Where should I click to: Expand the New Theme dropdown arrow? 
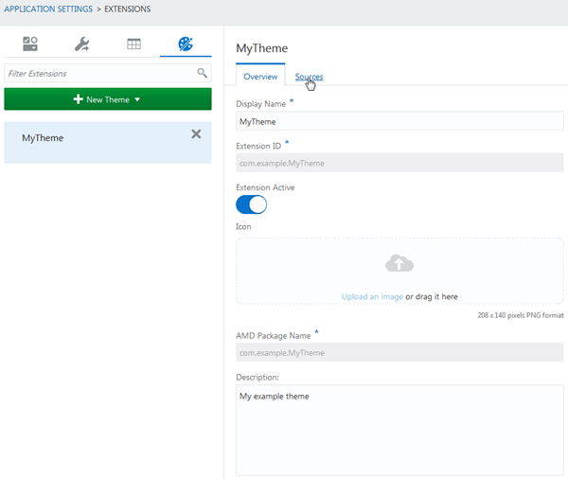tap(137, 99)
